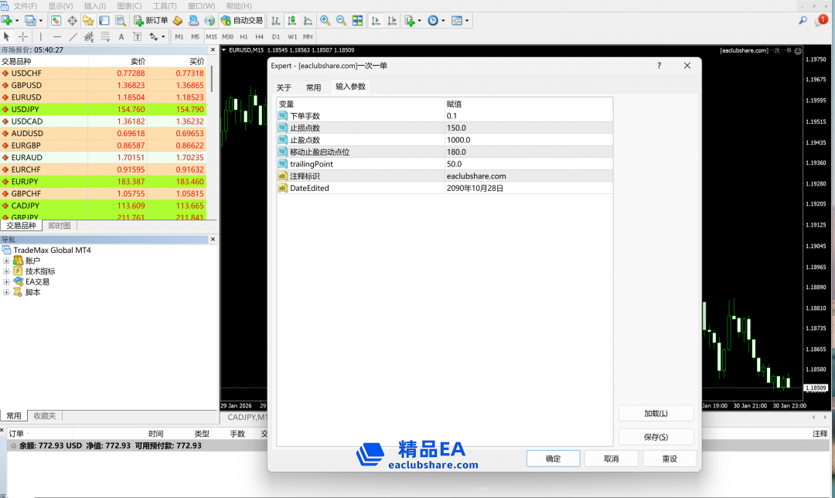
Task: Click the zoom in magnifier icon
Action: (x=325, y=20)
